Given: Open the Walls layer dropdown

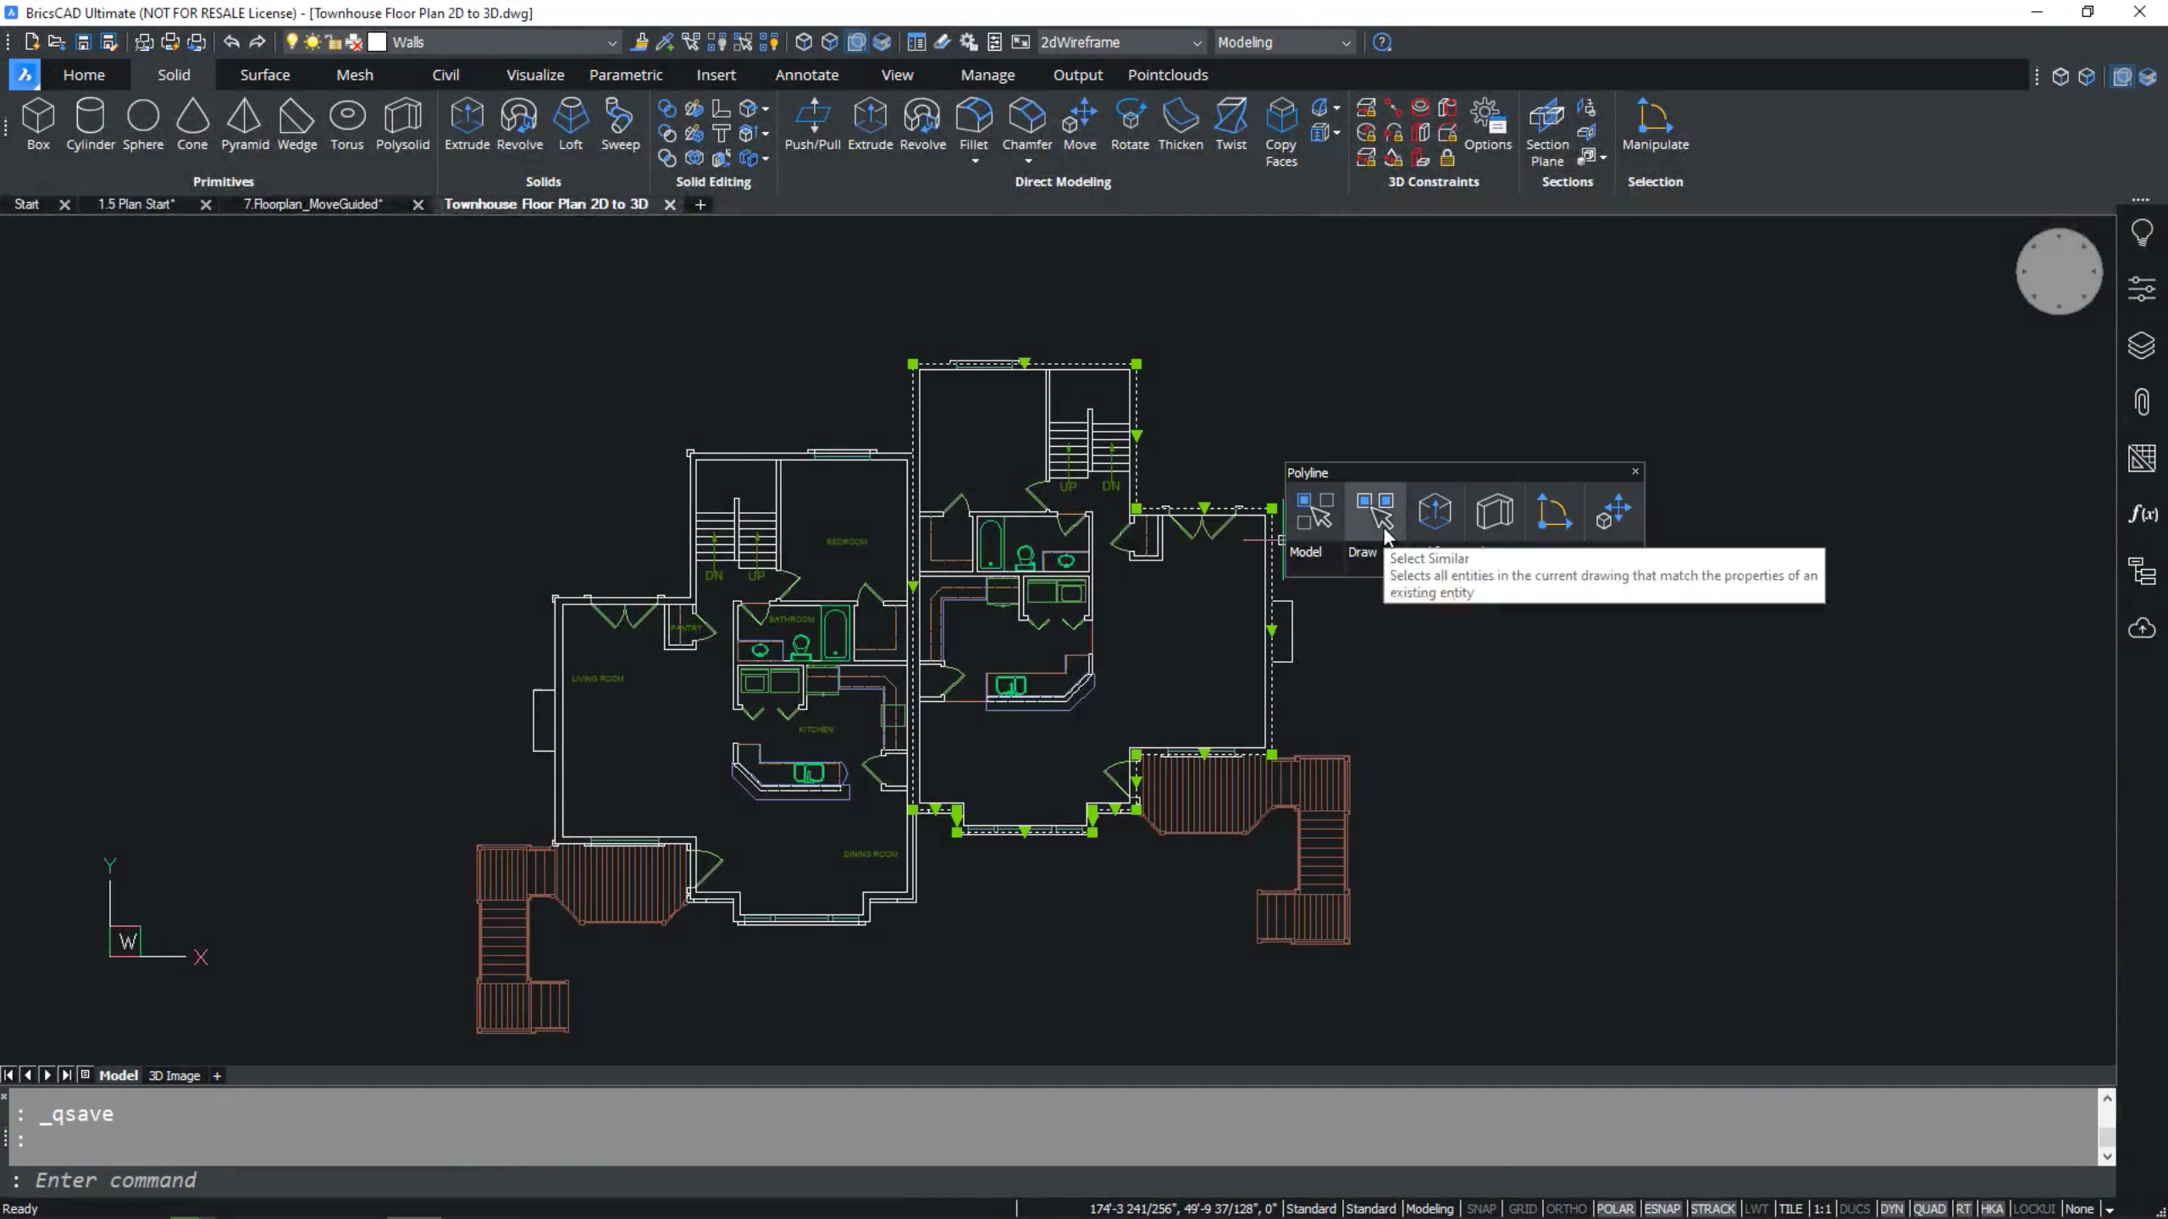Looking at the screenshot, I should [x=611, y=42].
